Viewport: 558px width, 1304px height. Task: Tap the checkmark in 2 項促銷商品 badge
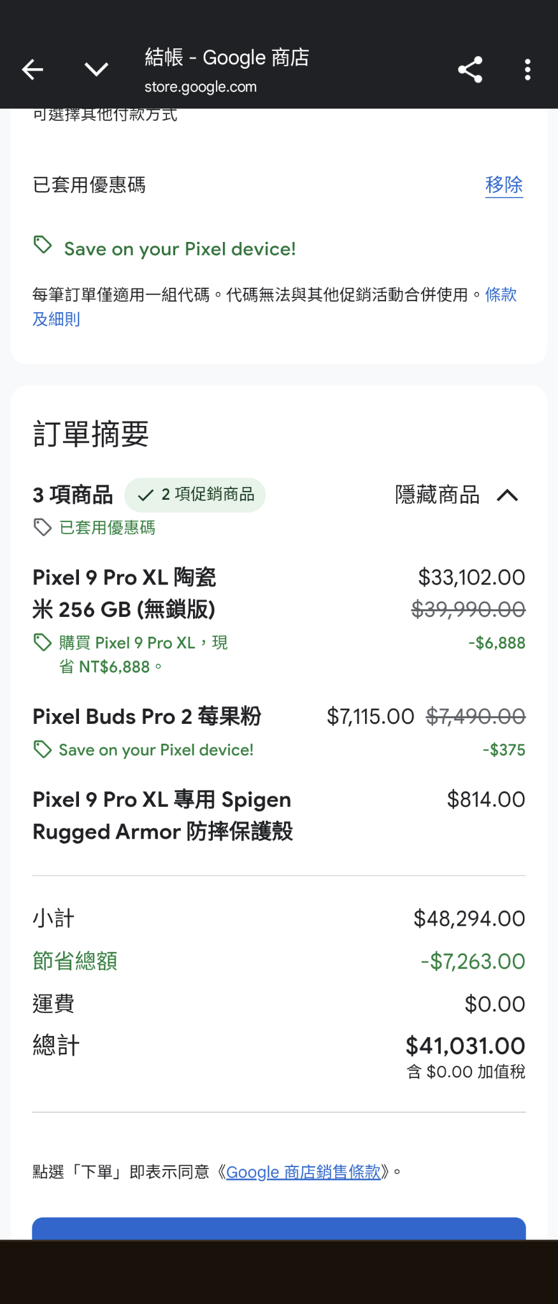pos(146,495)
